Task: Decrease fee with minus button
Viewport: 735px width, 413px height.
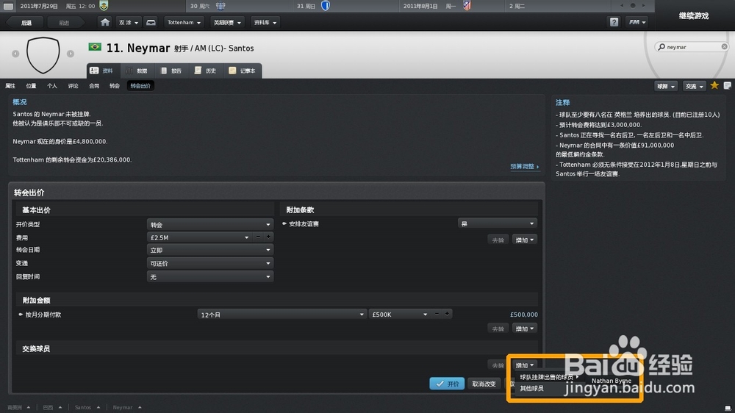Action: tap(258, 237)
